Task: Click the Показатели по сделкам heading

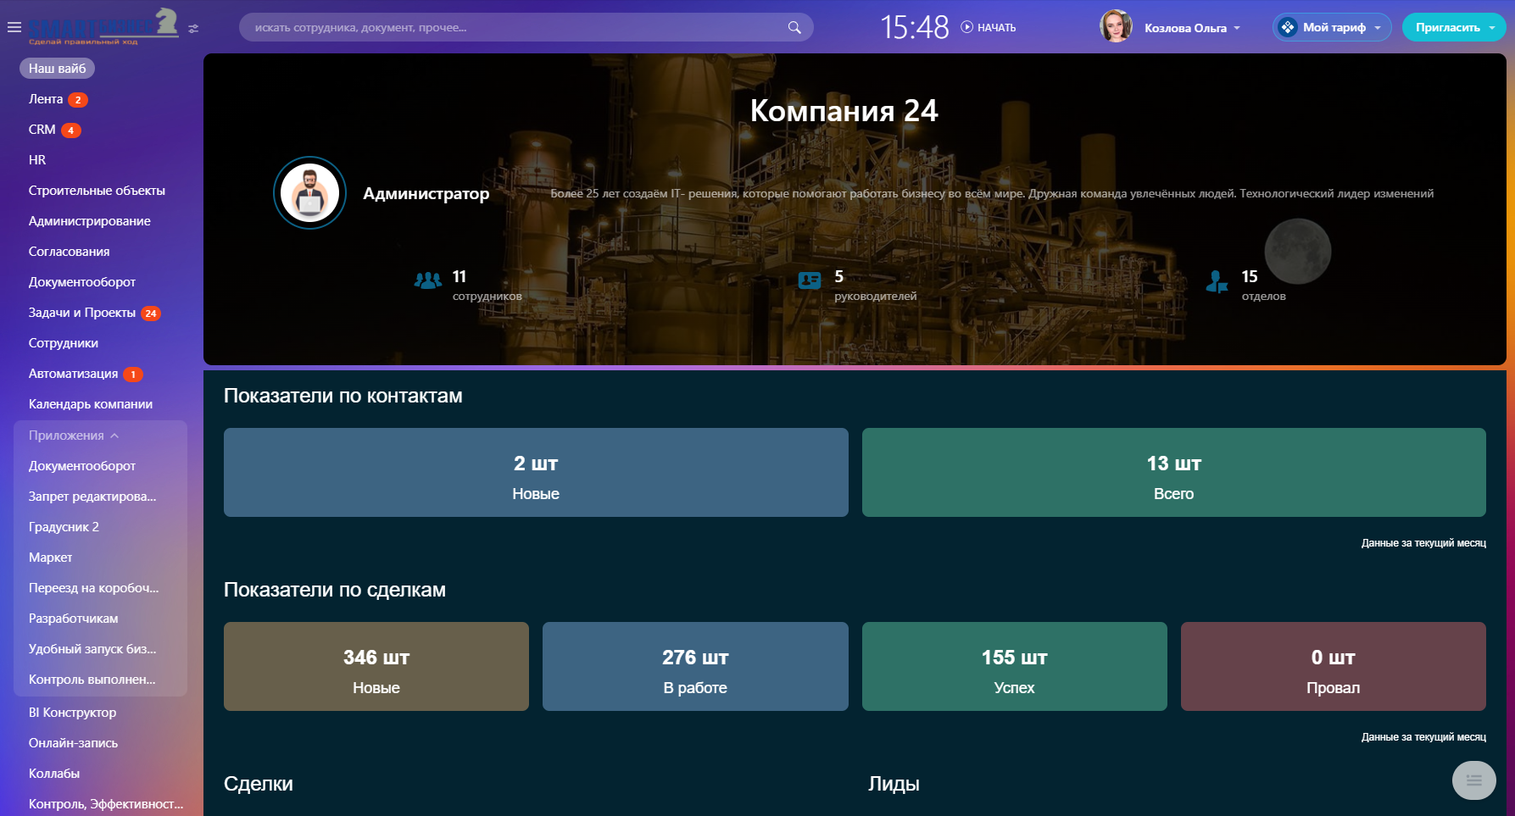Action: pyautogui.click(x=335, y=590)
